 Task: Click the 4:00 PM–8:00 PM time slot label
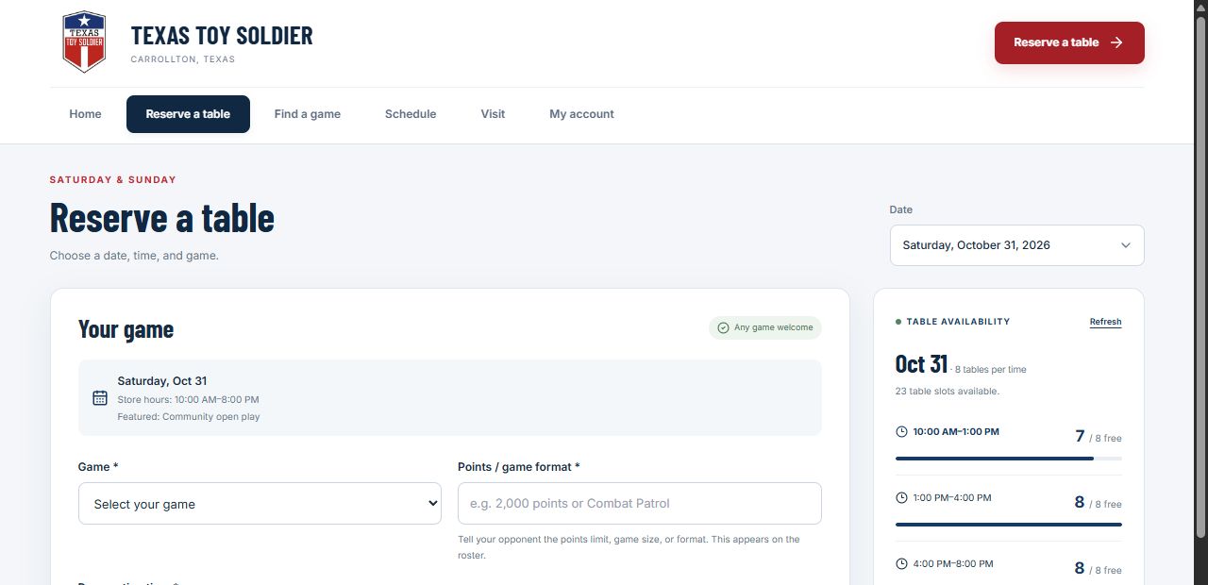pyautogui.click(x=953, y=563)
